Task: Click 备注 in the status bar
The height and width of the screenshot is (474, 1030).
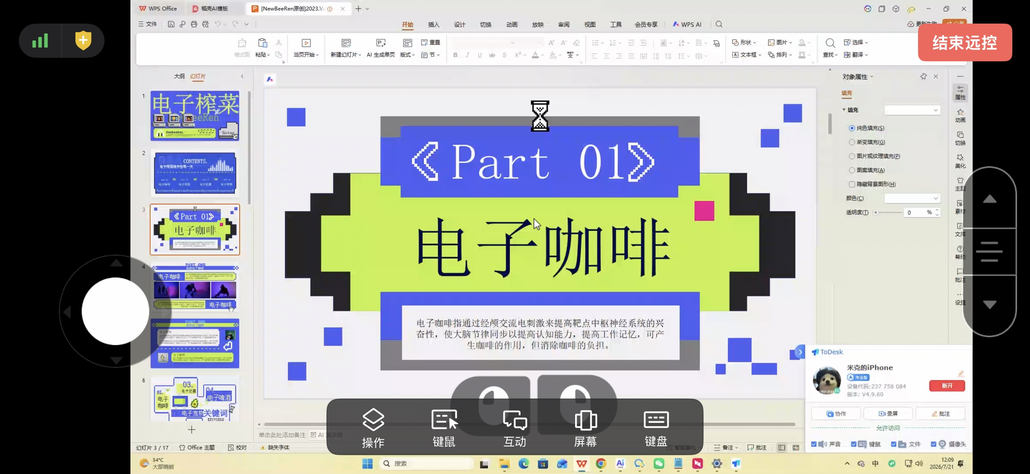Action: pyautogui.click(x=725, y=448)
